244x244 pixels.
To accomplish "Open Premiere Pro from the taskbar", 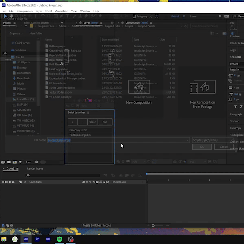I will 37,239.
